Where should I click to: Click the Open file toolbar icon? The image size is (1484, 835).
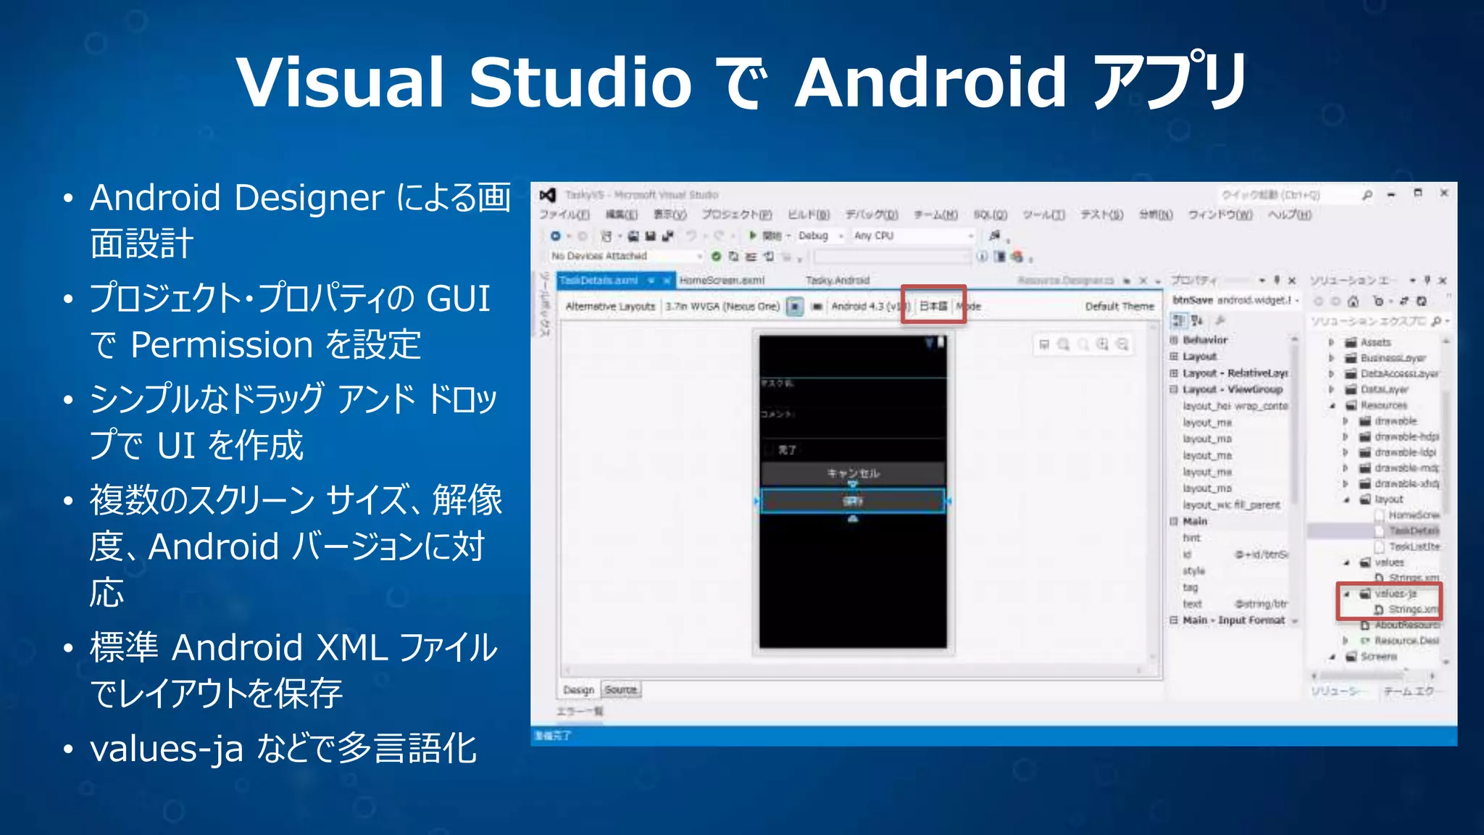tap(633, 236)
